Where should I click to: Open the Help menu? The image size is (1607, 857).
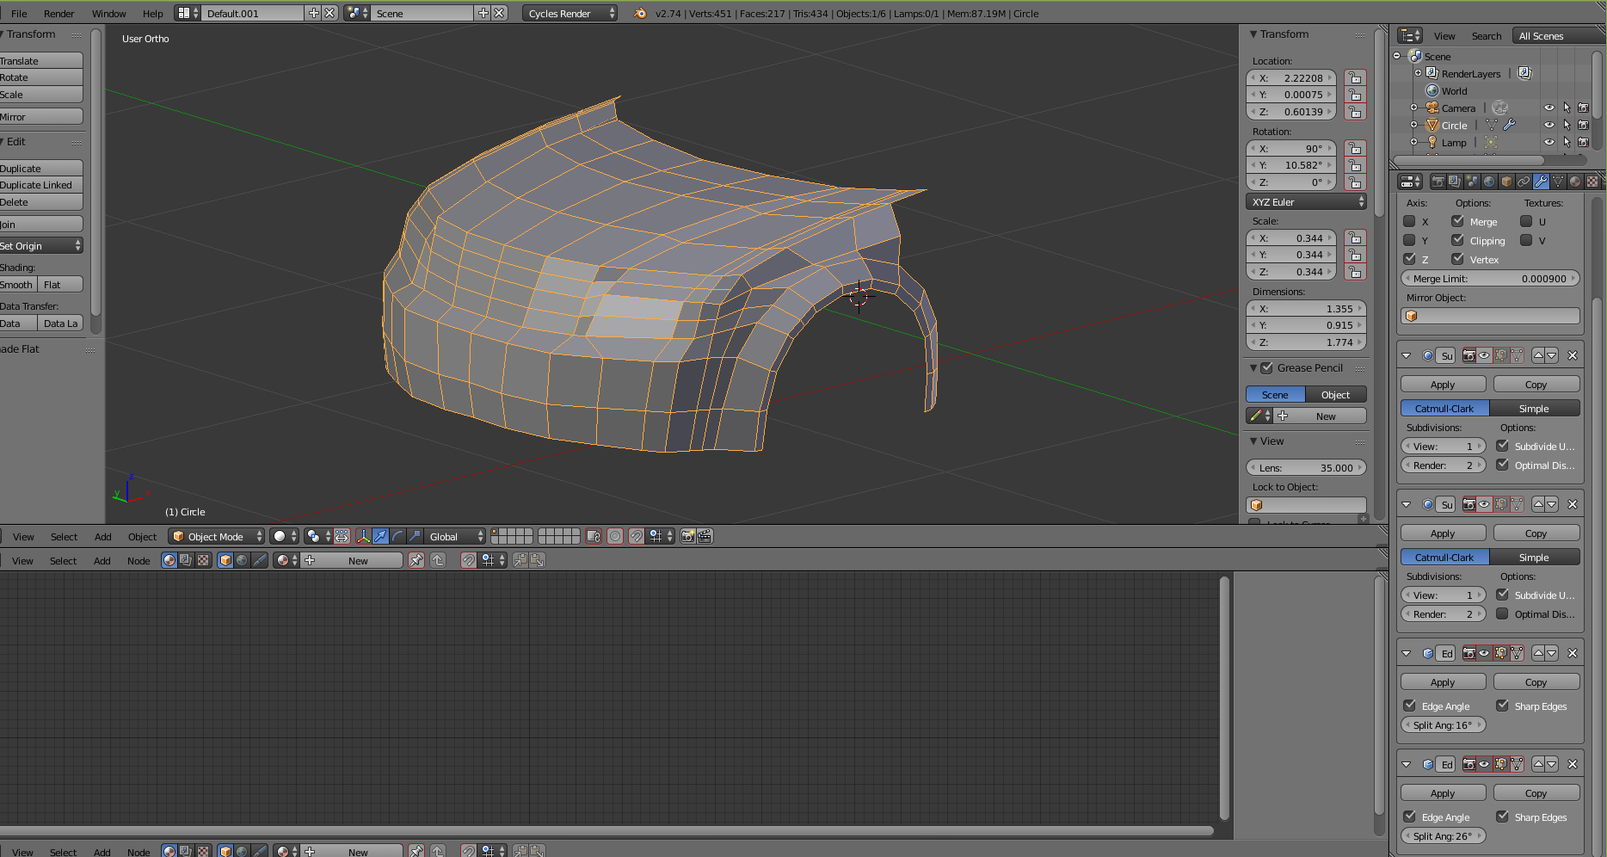[x=152, y=13]
